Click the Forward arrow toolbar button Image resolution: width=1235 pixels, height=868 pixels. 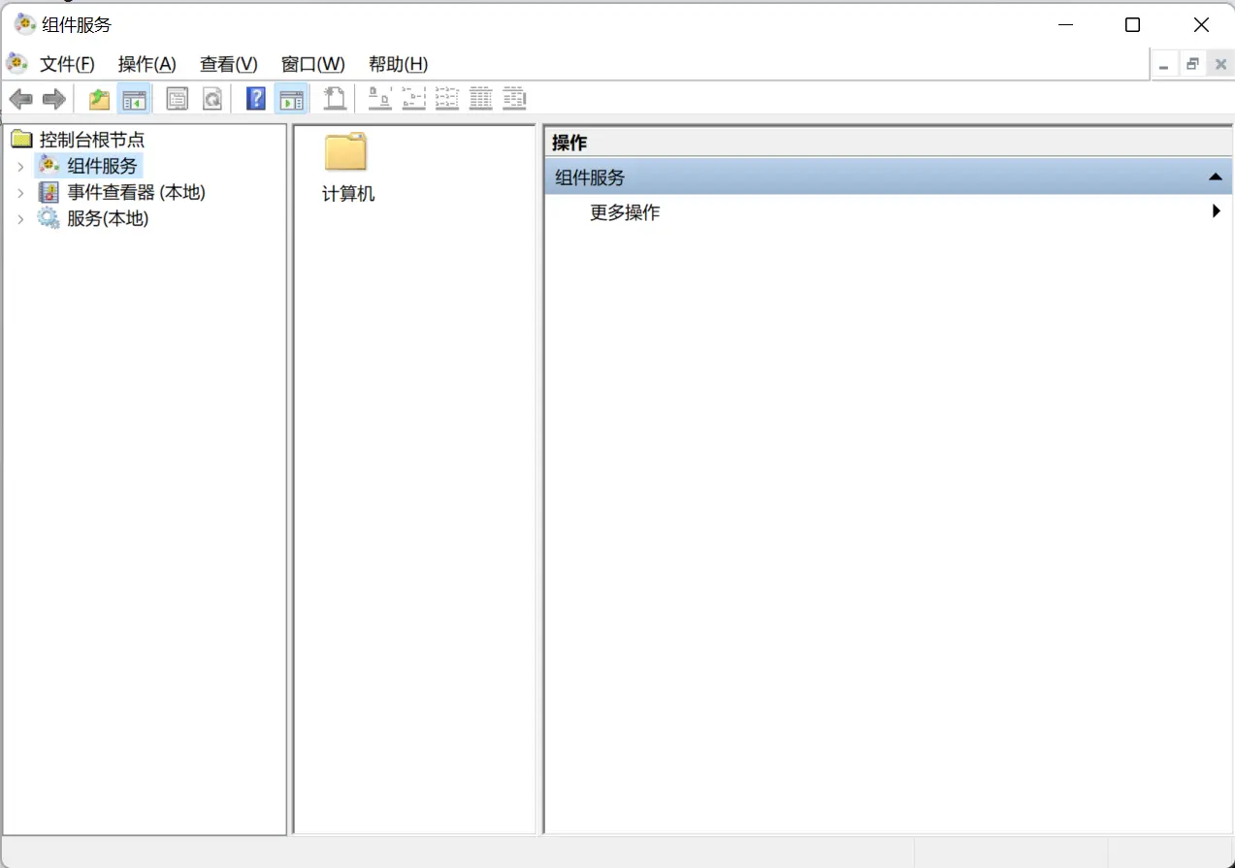pyautogui.click(x=53, y=99)
